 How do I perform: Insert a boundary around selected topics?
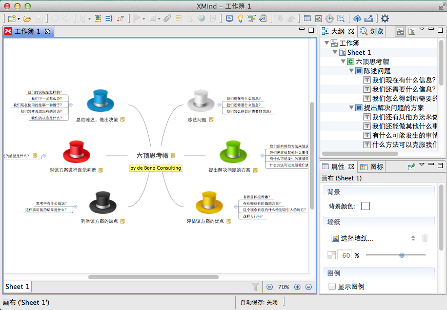(x=97, y=18)
